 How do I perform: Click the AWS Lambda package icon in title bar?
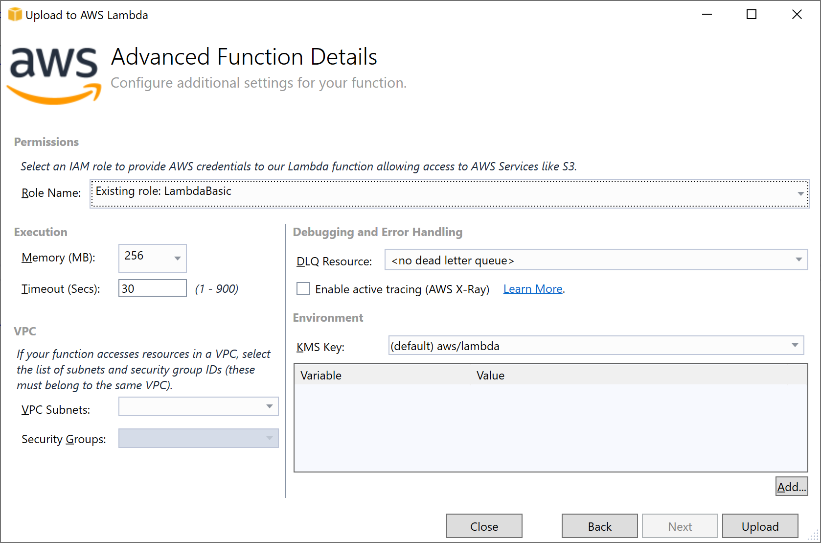tap(15, 15)
